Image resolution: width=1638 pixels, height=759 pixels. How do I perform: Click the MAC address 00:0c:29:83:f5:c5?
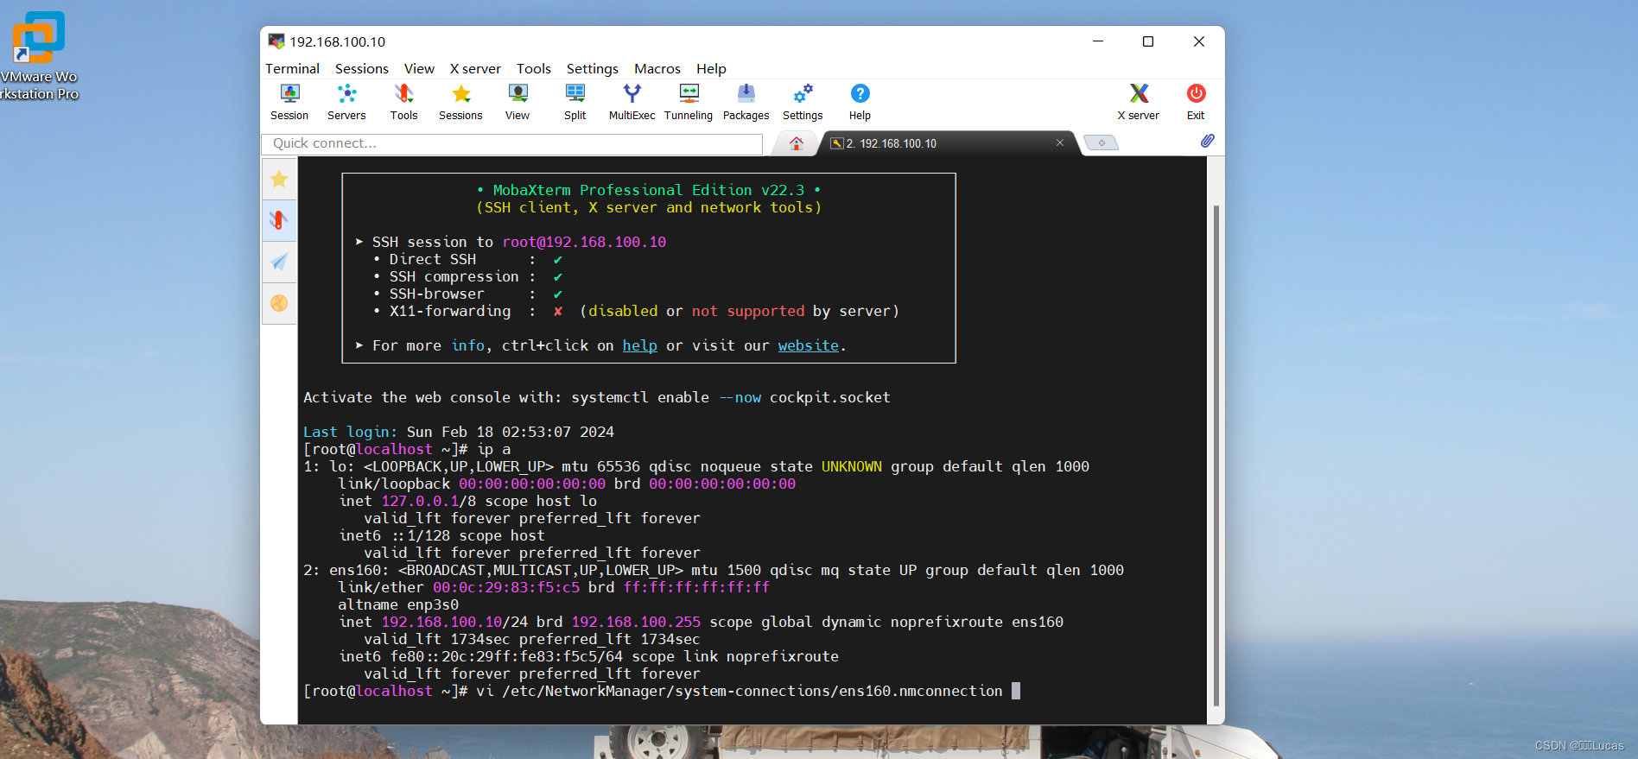point(506,587)
